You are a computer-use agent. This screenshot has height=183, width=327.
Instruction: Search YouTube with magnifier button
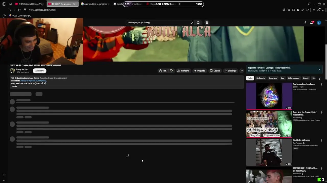[x=198, y=23]
